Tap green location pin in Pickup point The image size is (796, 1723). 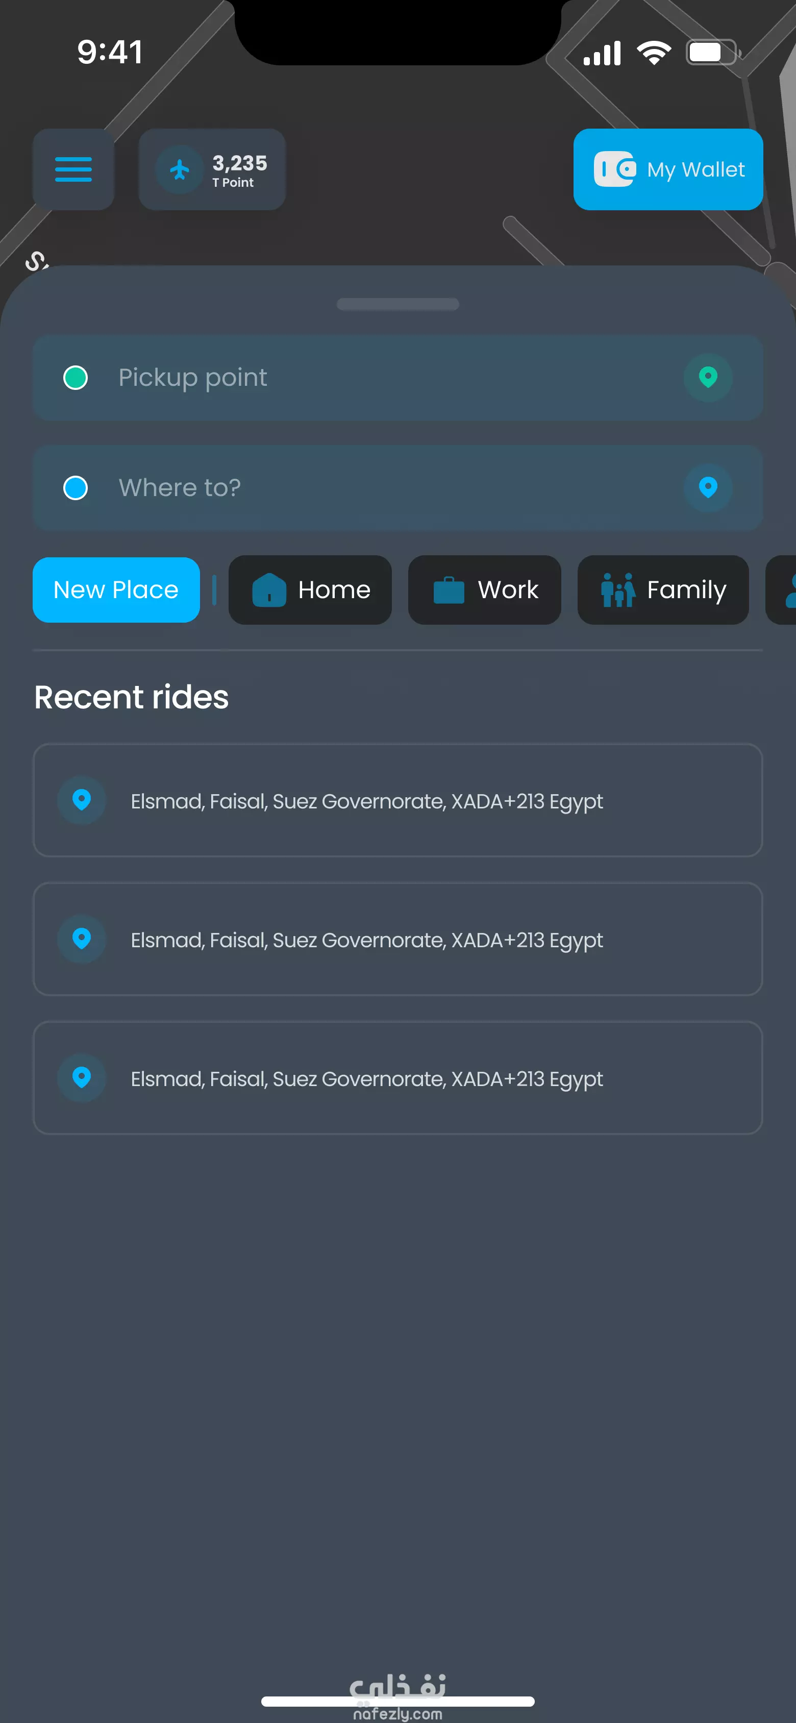pos(708,377)
